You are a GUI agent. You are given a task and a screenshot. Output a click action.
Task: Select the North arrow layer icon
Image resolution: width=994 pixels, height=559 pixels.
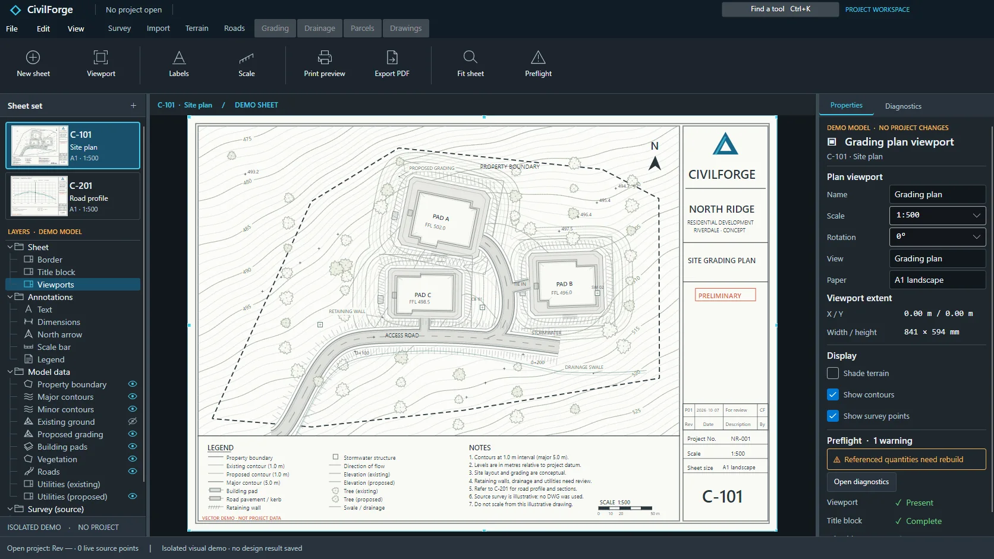pyautogui.click(x=29, y=334)
